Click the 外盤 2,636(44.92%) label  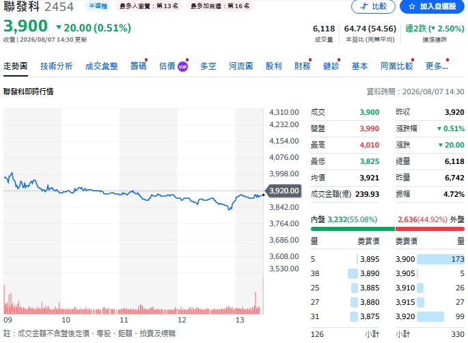click(431, 220)
